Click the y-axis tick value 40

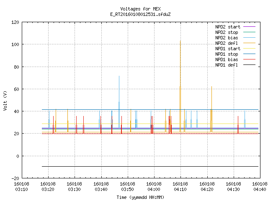16,112
